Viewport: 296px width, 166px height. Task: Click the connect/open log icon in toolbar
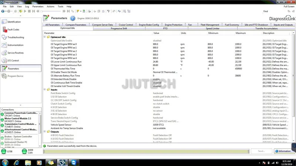tap(21, 11)
